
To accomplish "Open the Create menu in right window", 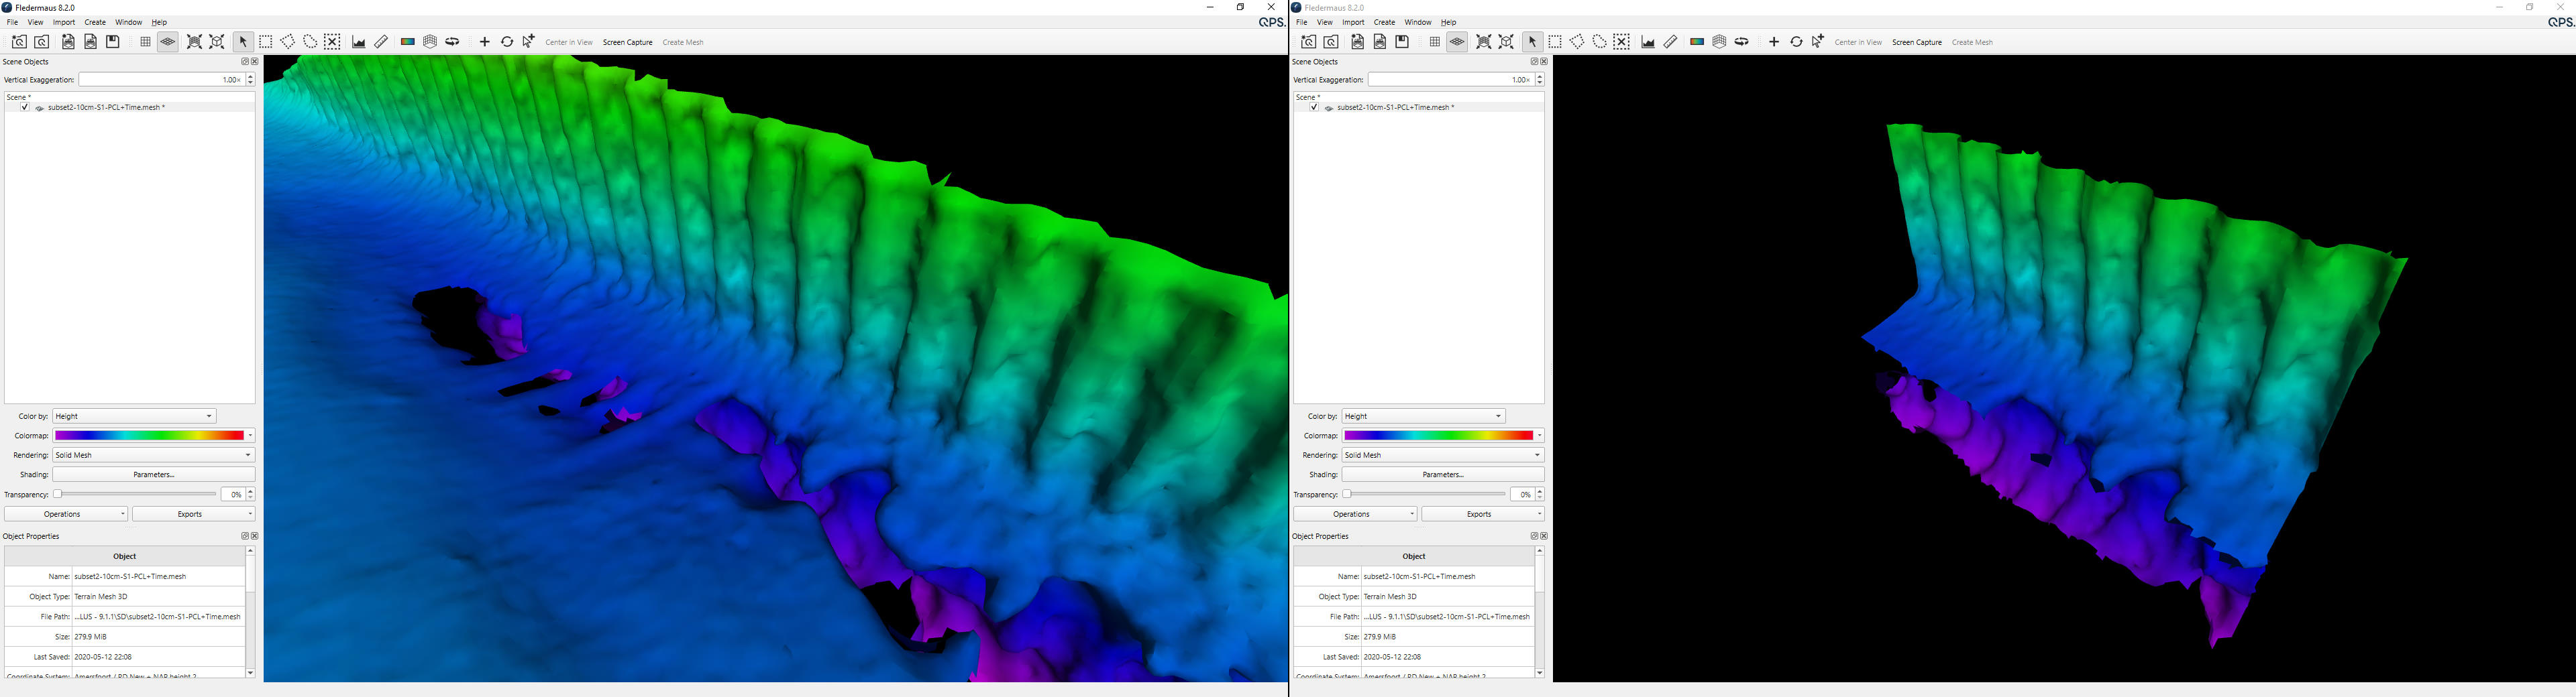I will click(1384, 22).
